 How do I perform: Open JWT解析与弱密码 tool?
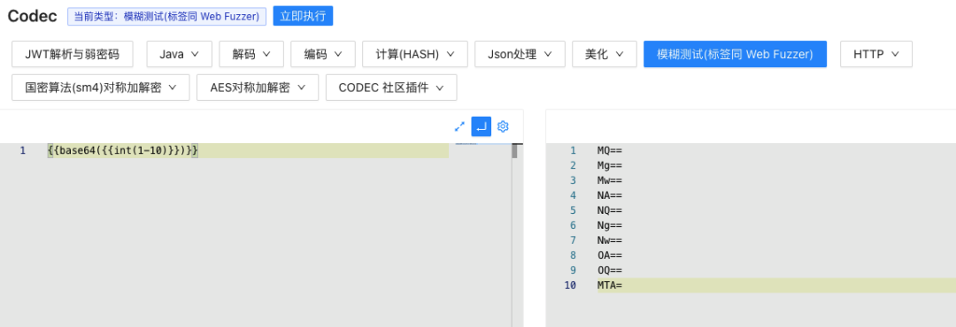point(73,54)
